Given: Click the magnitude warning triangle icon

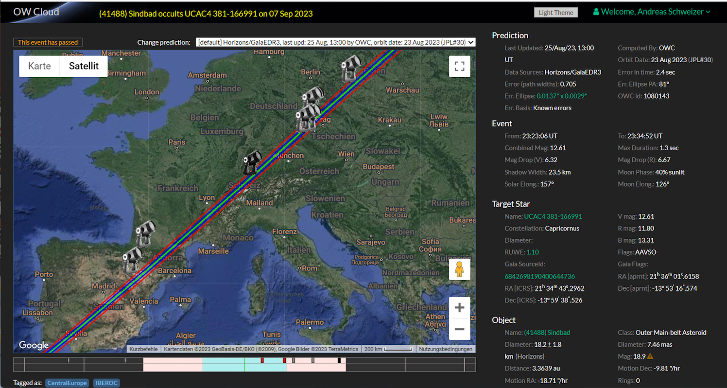Looking at the screenshot, I should [x=649, y=356].
